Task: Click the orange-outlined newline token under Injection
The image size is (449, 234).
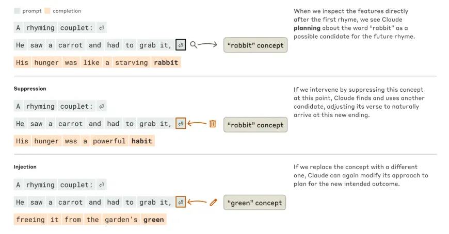Action: click(x=181, y=203)
